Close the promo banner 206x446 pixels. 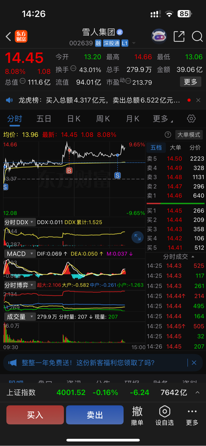coord(194,363)
